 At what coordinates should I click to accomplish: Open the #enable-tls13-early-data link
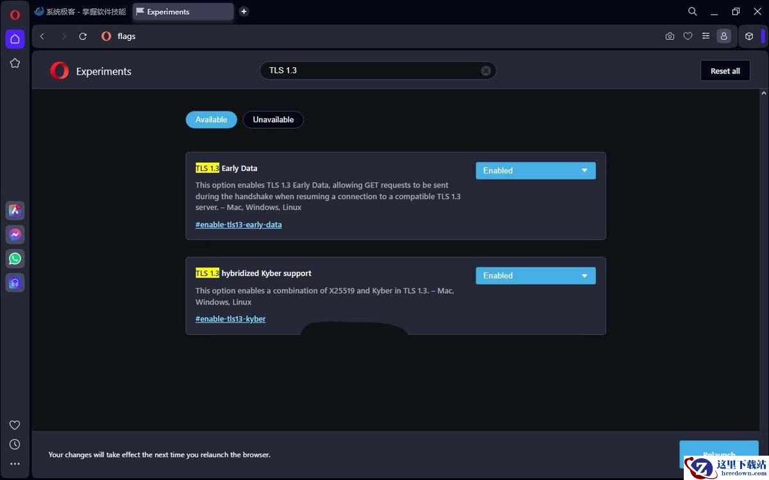pyautogui.click(x=238, y=225)
